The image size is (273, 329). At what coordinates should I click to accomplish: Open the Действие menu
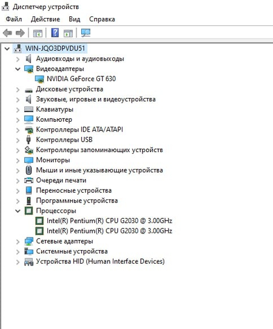pos(45,19)
